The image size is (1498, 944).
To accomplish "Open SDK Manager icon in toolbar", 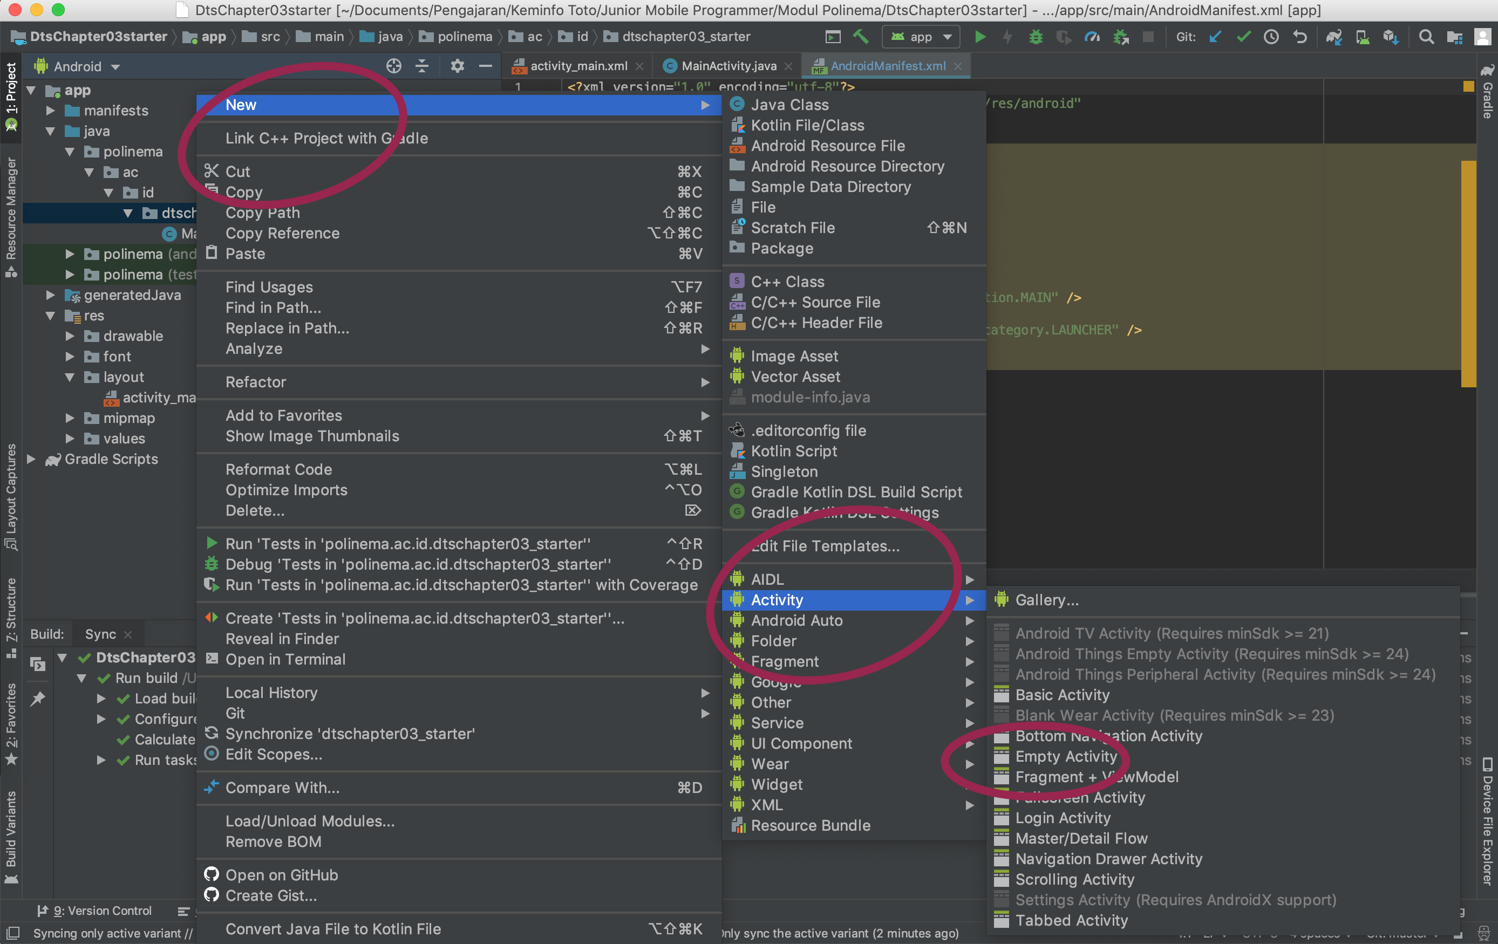I will coord(1391,37).
